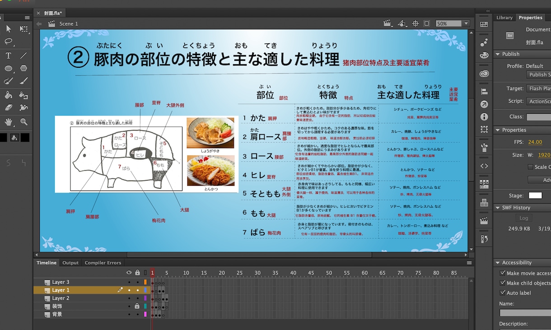Switch to the Output tab
Image resolution: width=551 pixels, height=330 pixels.
point(70,263)
